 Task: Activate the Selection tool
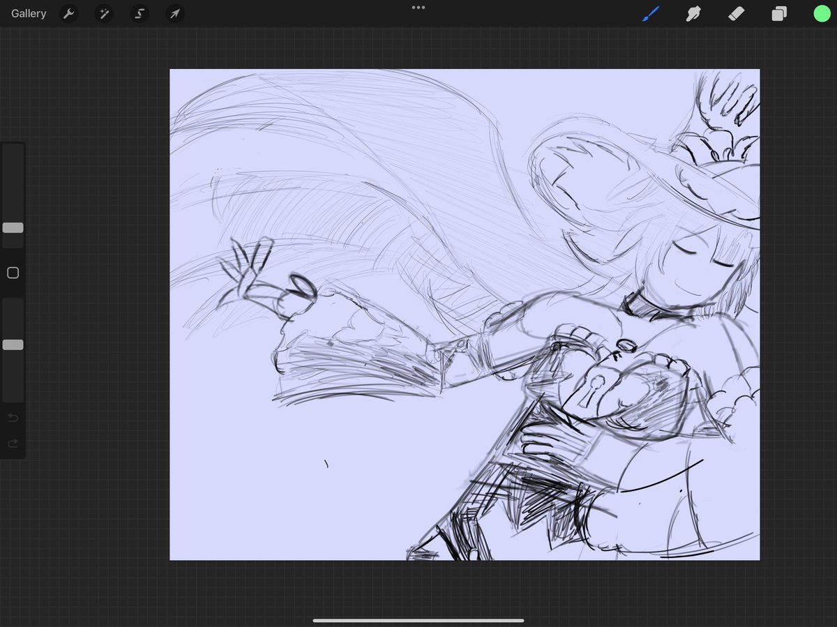coord(139,13)
